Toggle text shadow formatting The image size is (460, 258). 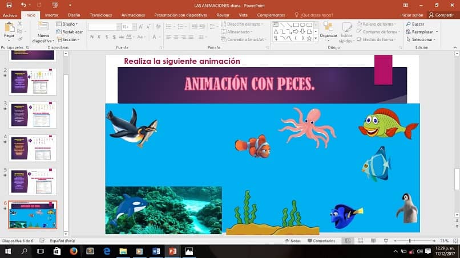coord(114,37)
